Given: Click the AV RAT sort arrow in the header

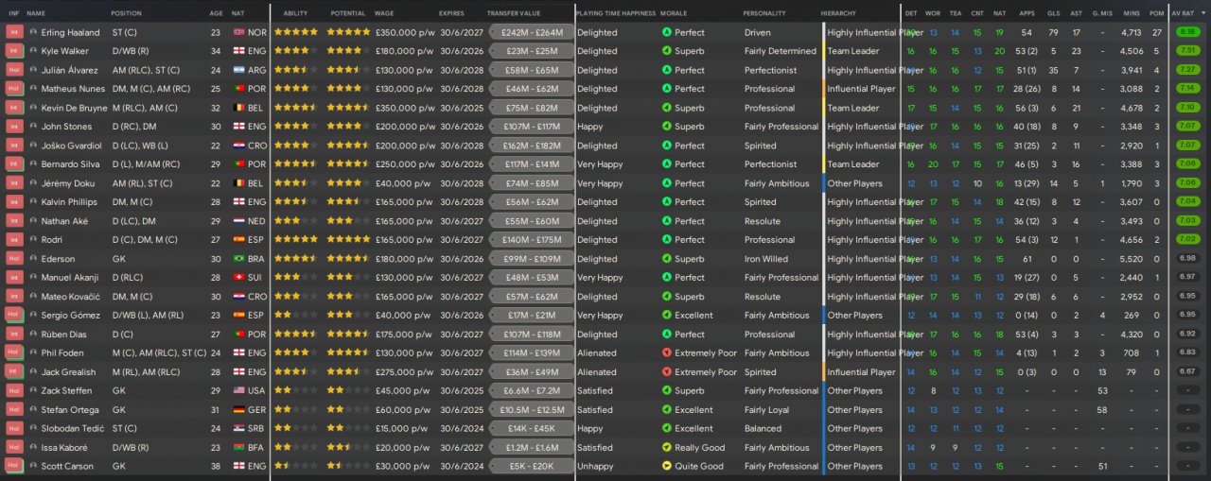Looking at the screenshot, I should [x=1205, y=13].
